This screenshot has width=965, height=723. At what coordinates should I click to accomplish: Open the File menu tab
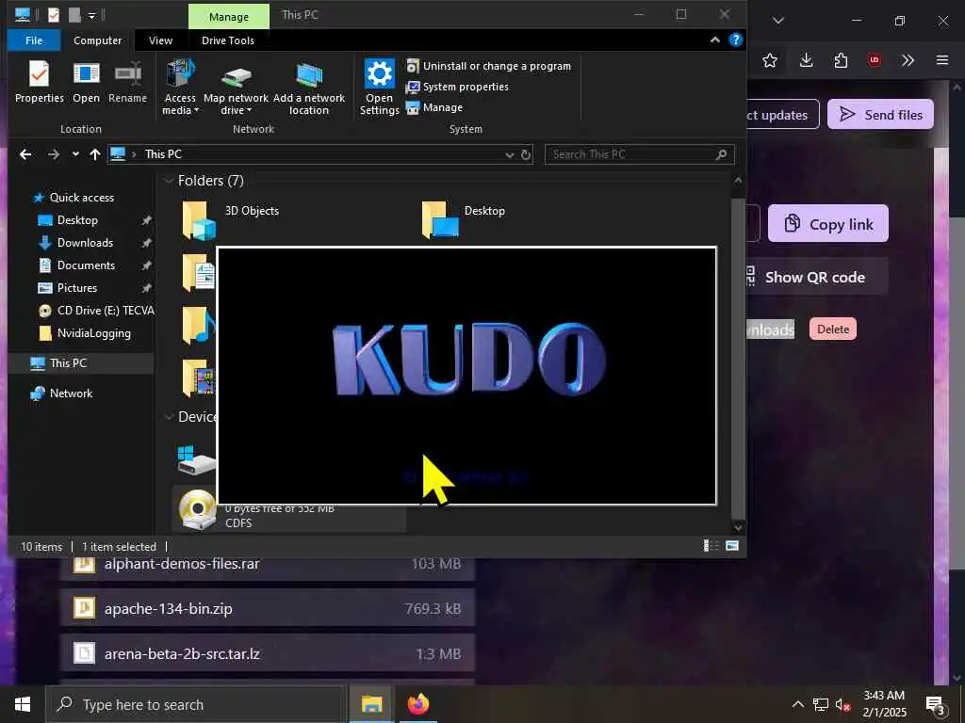(34, 40)
